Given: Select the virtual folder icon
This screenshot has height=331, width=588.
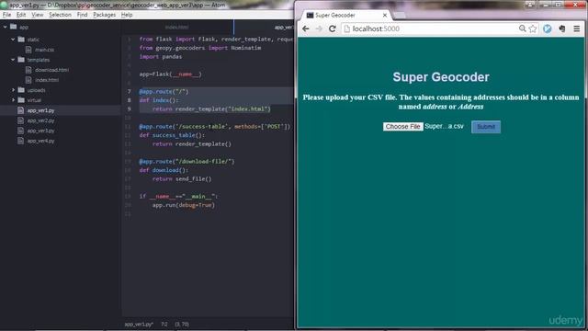Looking at the screenshot, I should [21, 100].
